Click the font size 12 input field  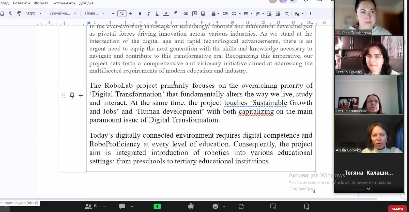click(x=121, y=13)
